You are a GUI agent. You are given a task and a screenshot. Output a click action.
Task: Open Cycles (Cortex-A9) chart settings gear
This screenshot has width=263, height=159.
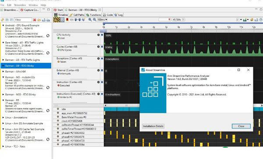99,47
